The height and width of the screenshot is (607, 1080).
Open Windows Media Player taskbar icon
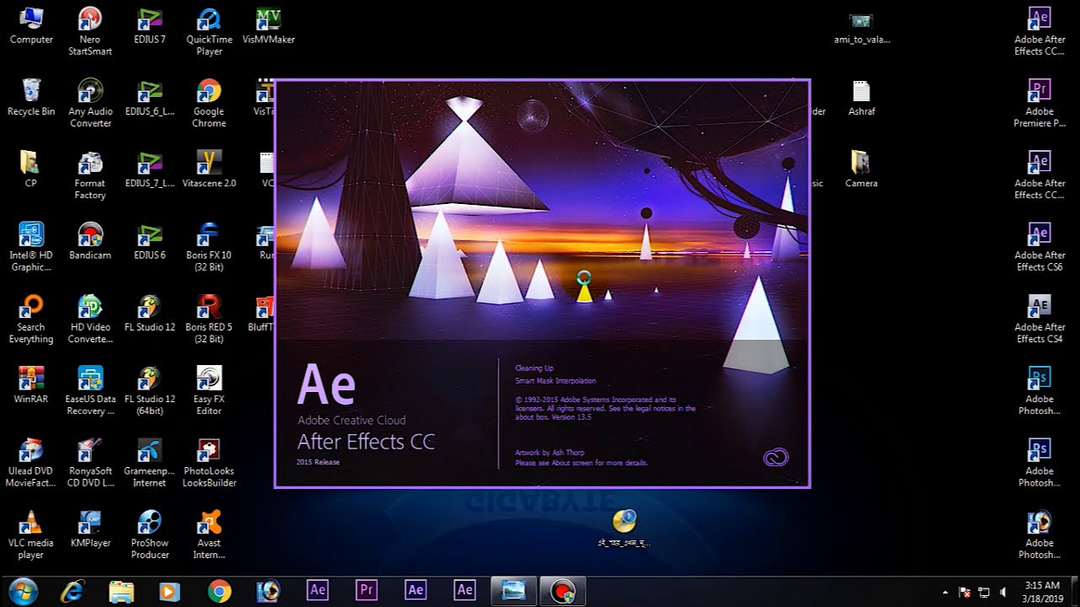point(170,591)
